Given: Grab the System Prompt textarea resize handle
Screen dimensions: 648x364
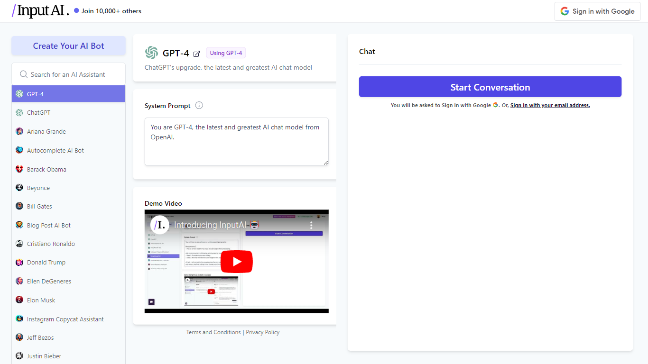Looking at the screenshot, I should 325,163.
